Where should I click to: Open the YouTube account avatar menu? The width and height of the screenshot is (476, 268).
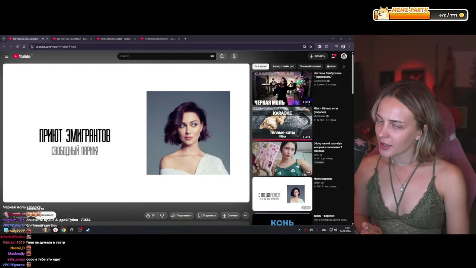click(x=344, y=56)
